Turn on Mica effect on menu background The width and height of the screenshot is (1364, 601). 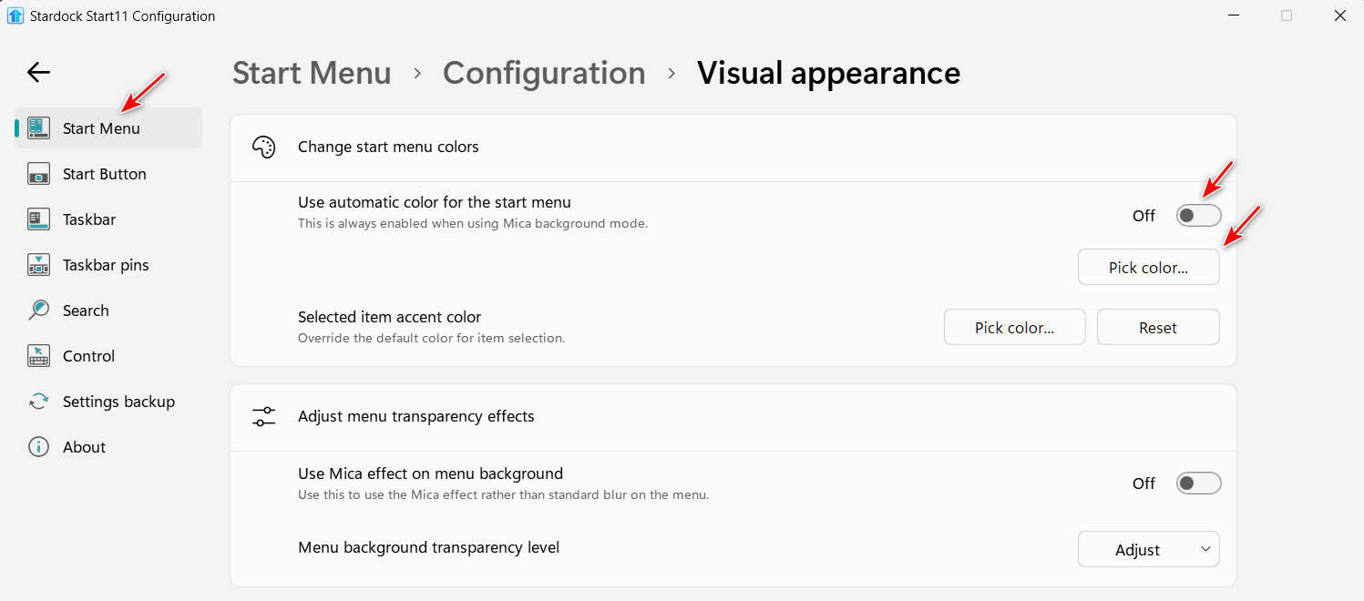(1197, 484)
